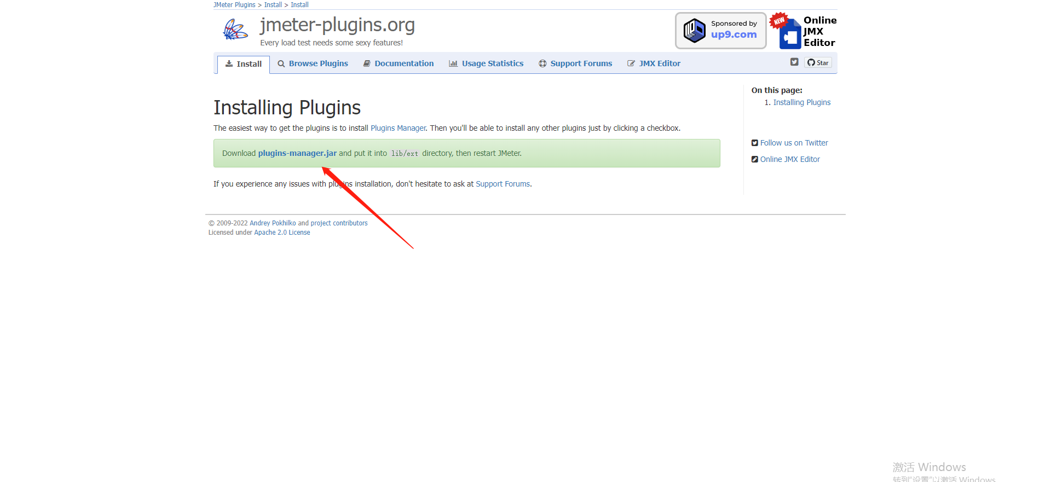Open the Support Forums link in paragraph
Screen dimensions: 1051x482
tap(503, 184)
